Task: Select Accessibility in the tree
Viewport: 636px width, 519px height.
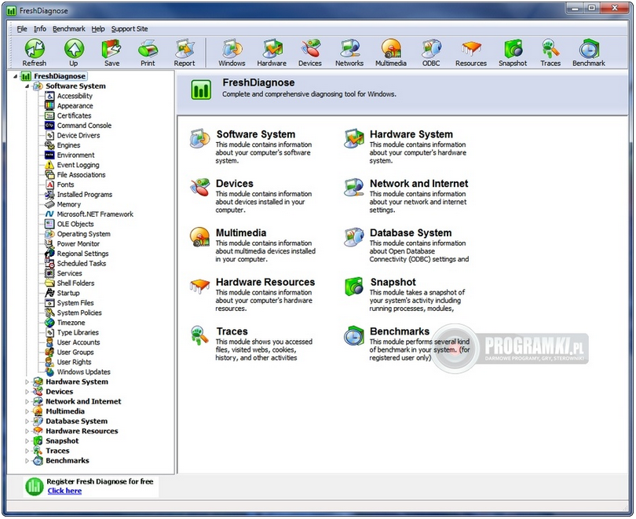Action: (x=75, y=96)
